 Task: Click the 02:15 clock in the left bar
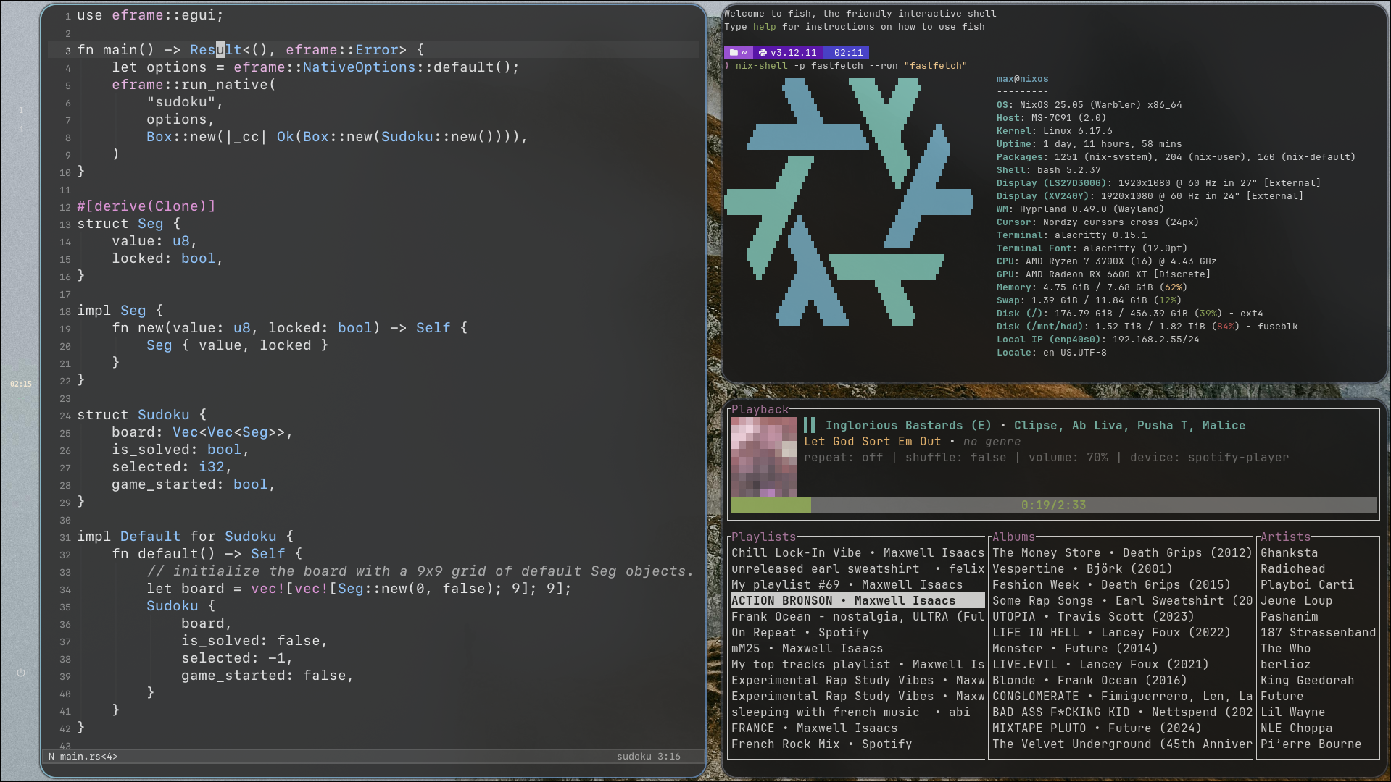pos(21,384)
